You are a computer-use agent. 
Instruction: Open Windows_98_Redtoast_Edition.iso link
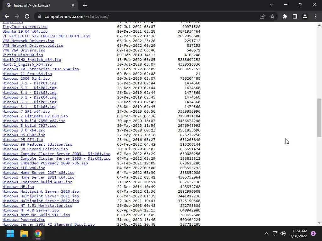(x=37, y=144)
